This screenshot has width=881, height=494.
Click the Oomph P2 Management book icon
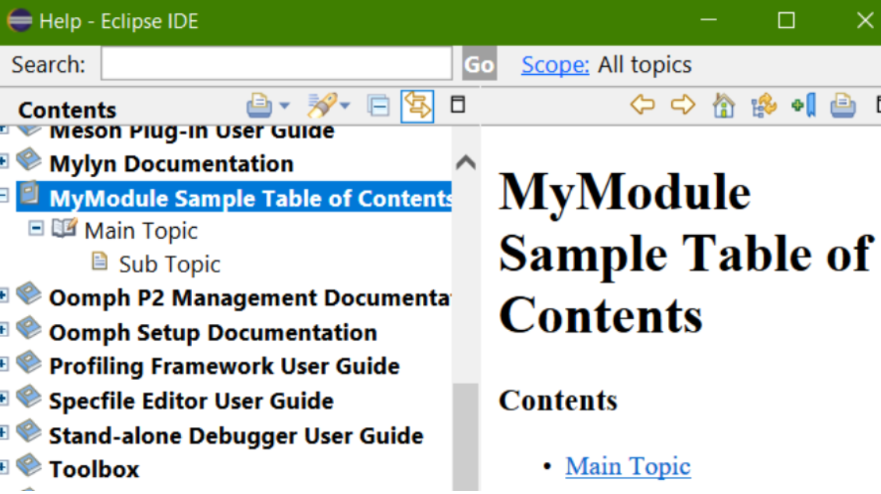coord(29,294)
